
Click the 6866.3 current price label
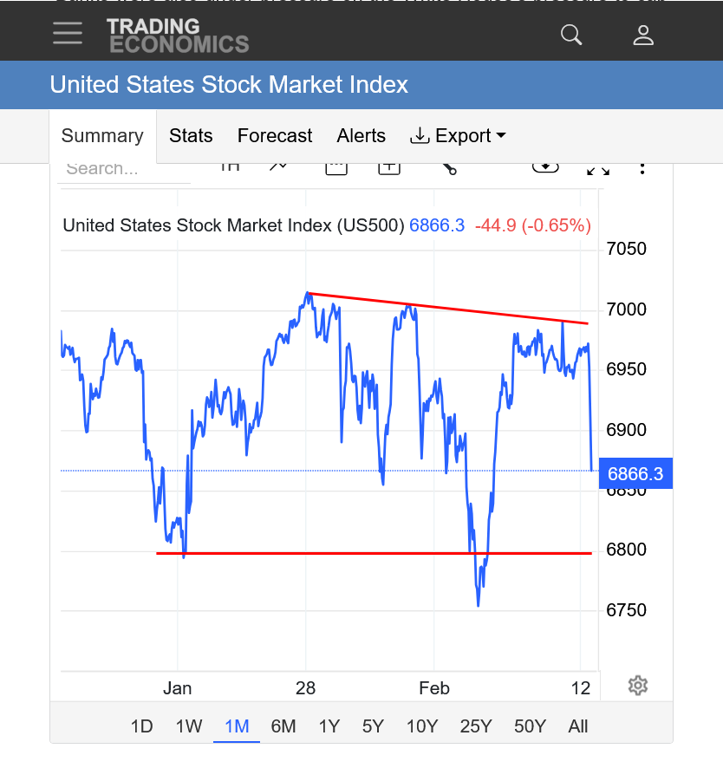coord(635,474)
